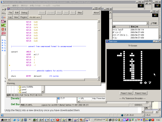Click the Internet Explorer title bar page icon
Screen dimensions: 162x122
(2, 2)
